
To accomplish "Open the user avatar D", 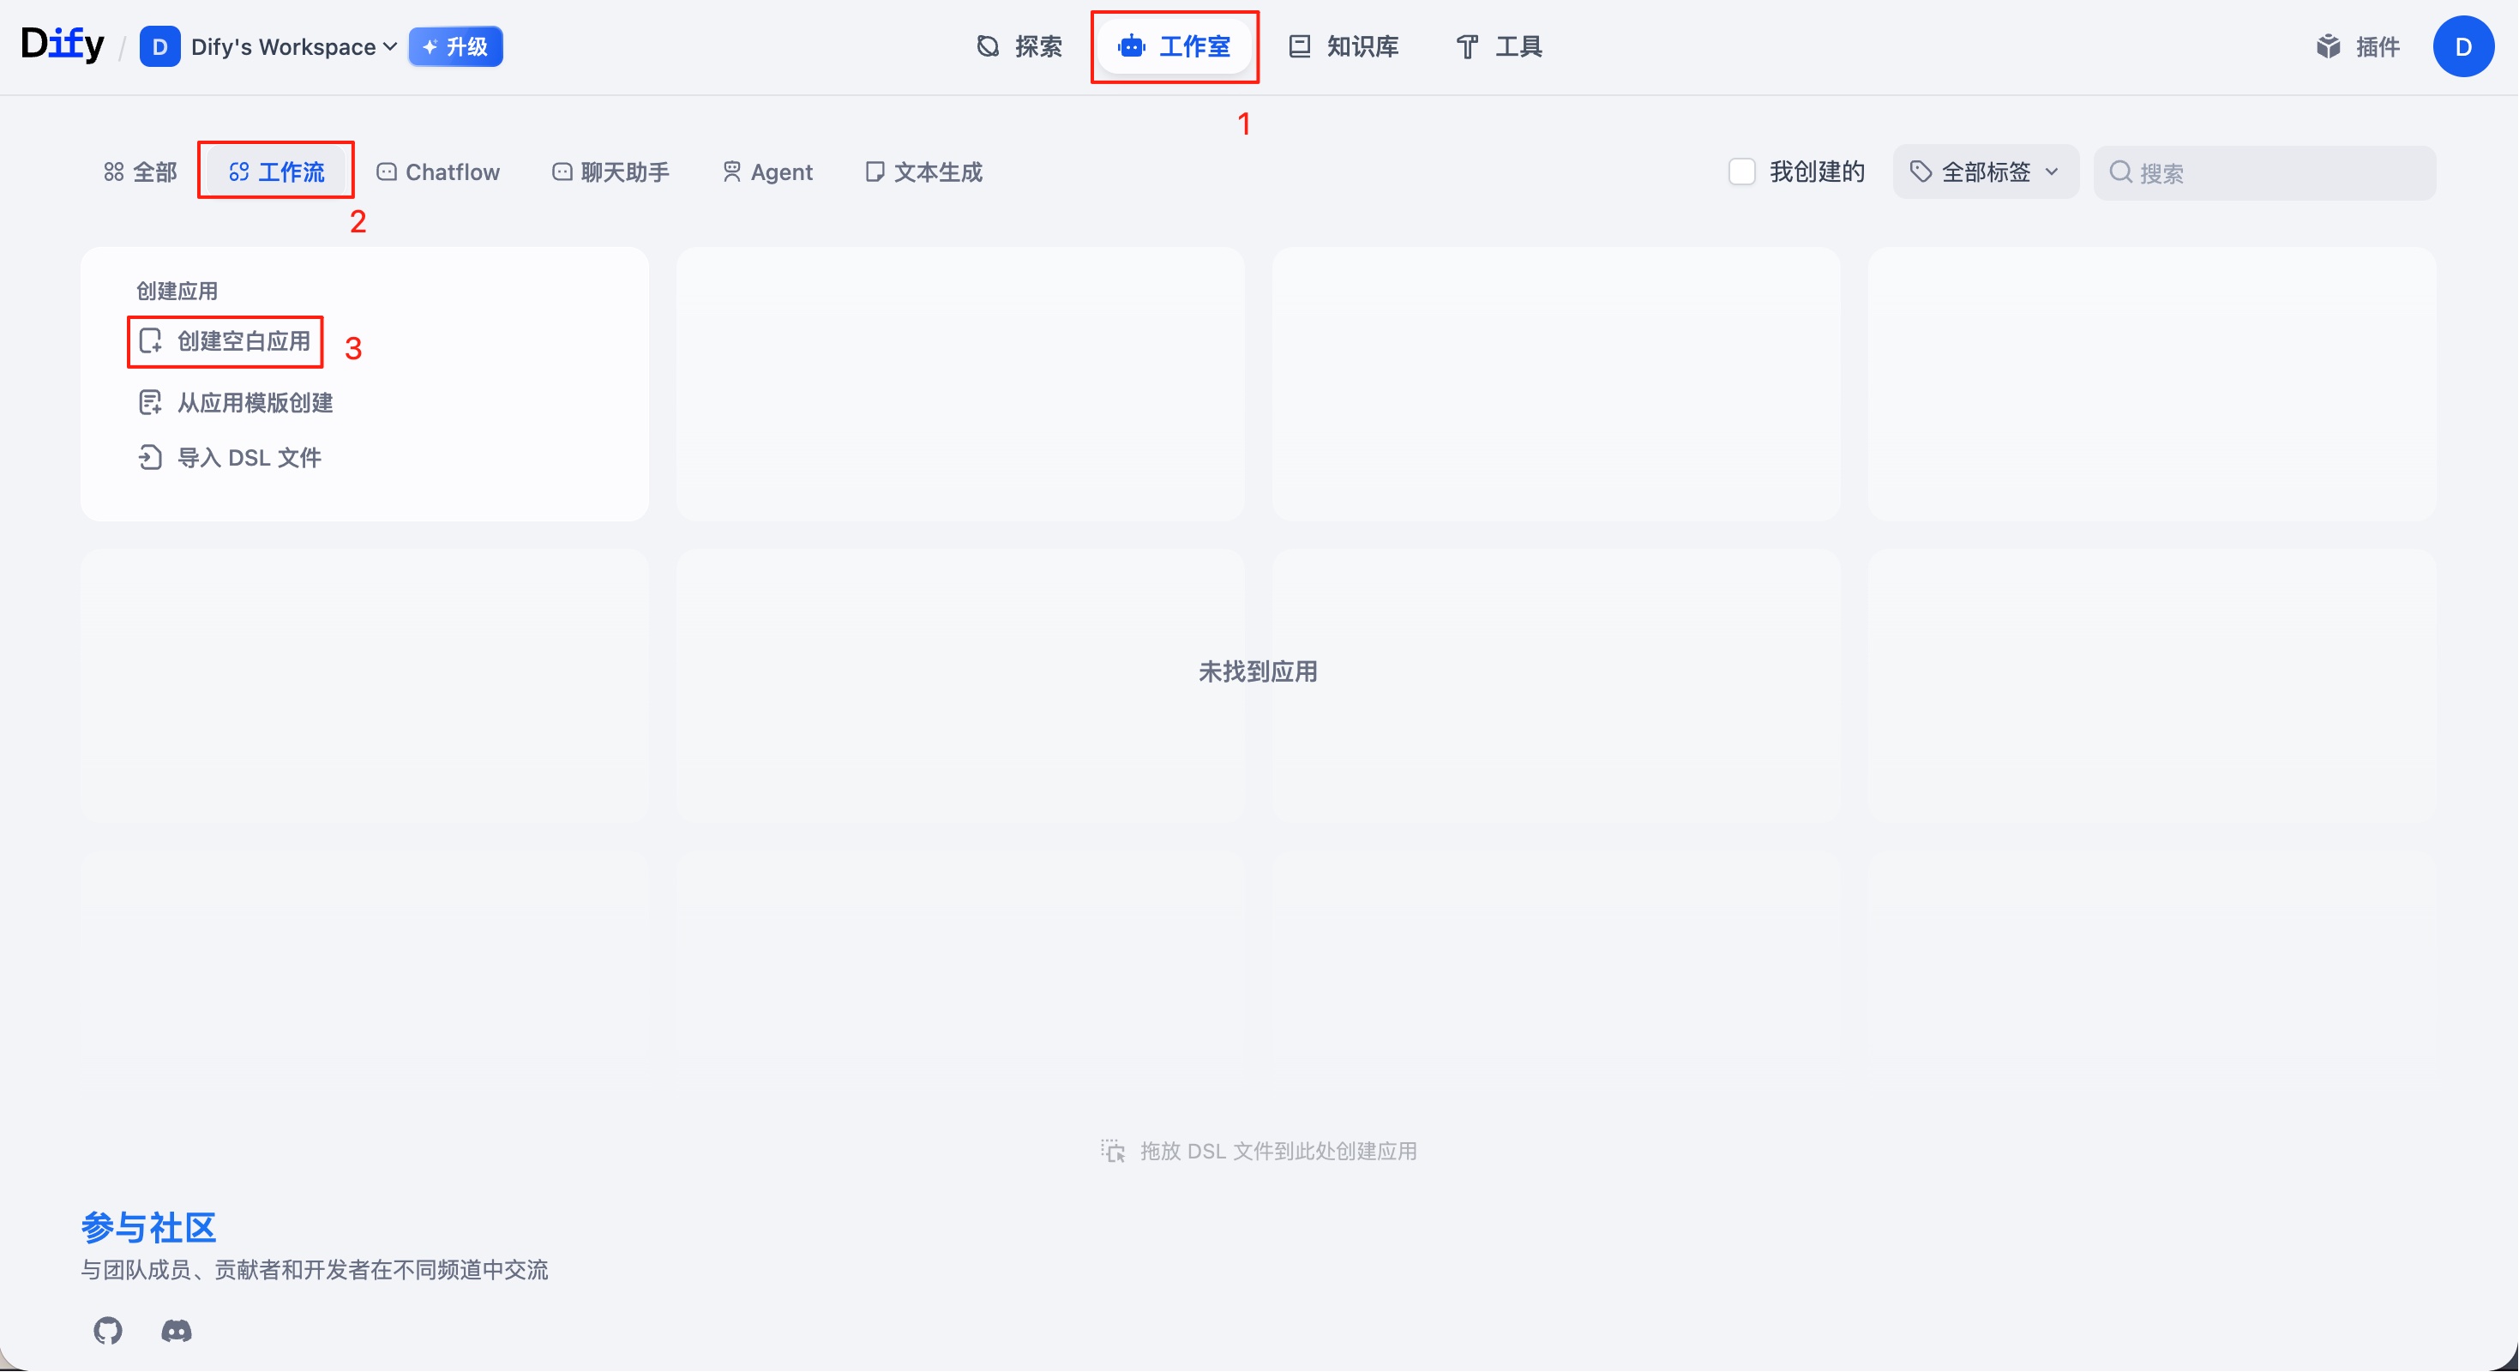I will [x=2464, y=46].
